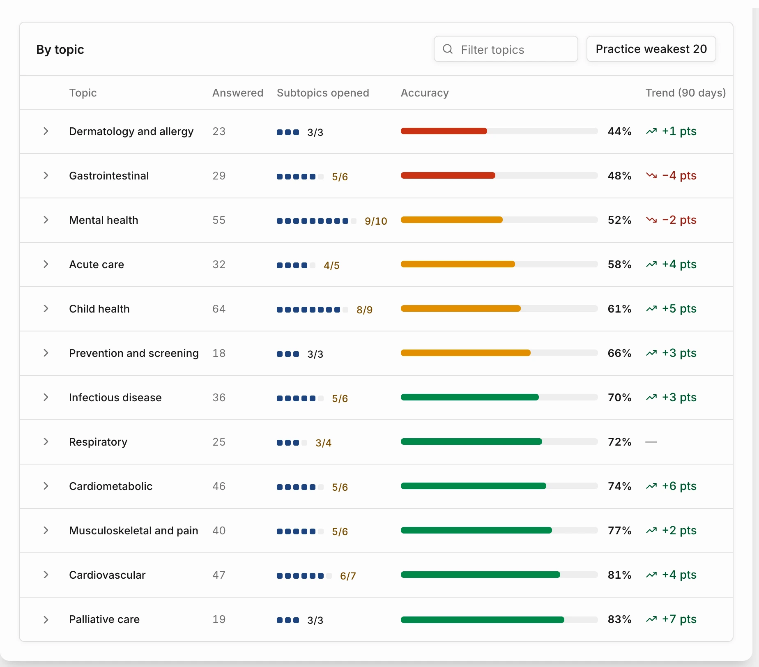
Task: Expand the Musculoskeletal and pain row
Action: point(46,531)
